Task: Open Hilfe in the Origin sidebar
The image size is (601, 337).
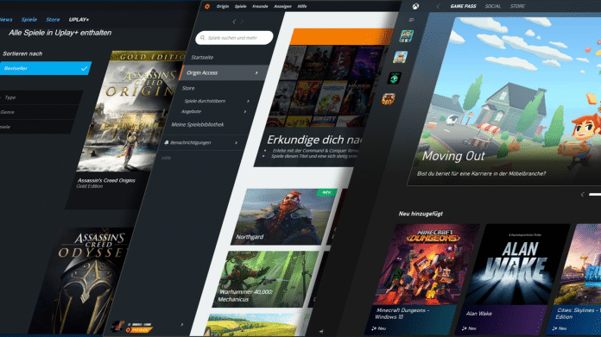Action: [x=166, y=158]
